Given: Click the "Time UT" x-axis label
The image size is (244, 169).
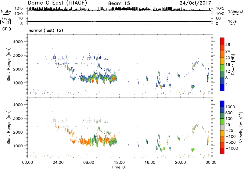Looking at the screenshot, I should 119,167.
